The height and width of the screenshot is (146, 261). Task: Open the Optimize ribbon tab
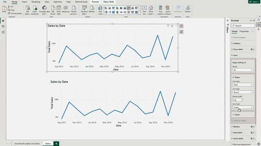[58, 2]
